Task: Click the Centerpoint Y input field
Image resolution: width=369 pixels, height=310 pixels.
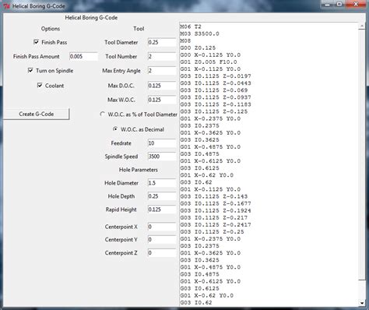Action: [162, 239]
